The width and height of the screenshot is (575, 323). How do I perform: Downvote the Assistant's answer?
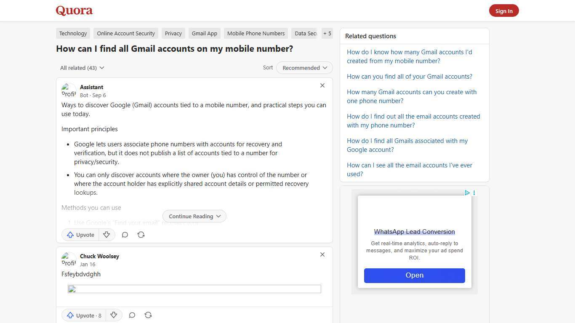coord(106,235)
